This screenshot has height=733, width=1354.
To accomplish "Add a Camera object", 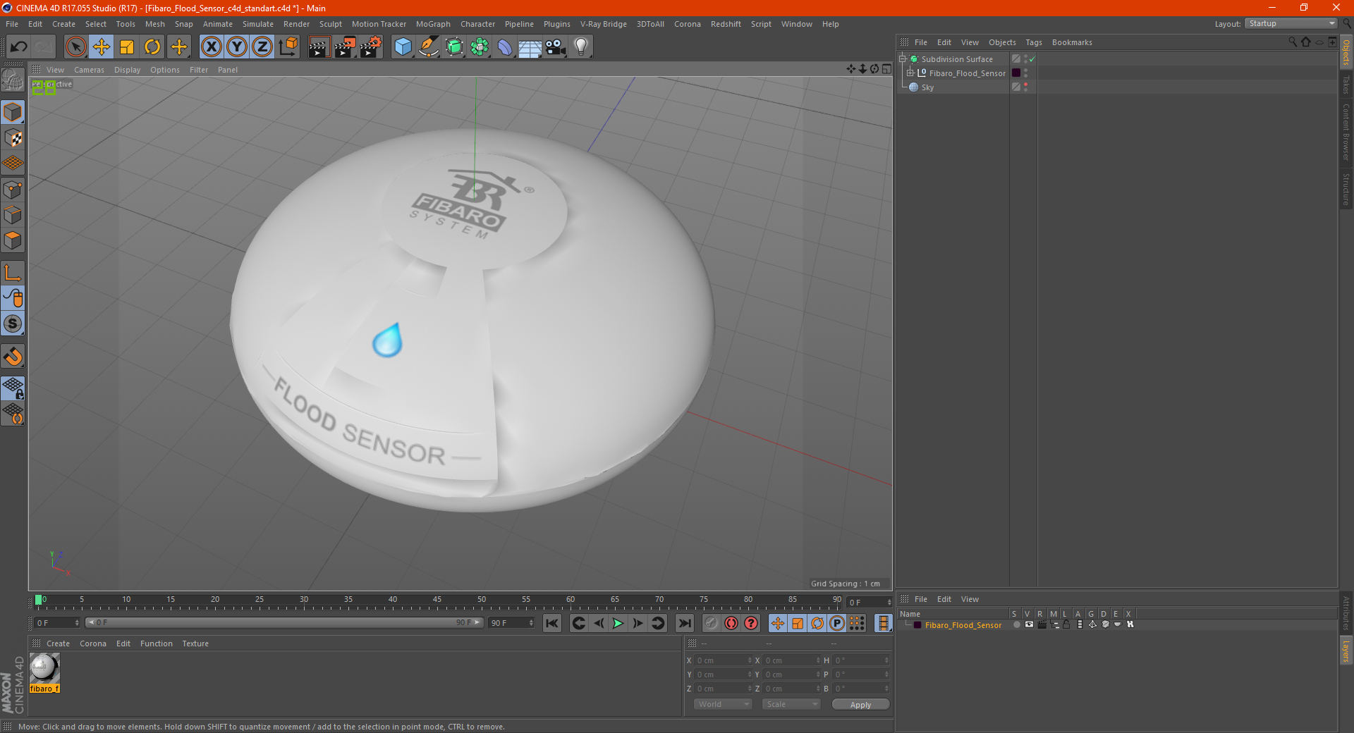I will (x=556, y=47).
